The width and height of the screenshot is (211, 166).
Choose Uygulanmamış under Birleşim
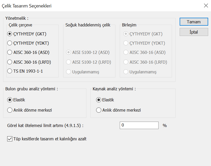pos(126,72)
